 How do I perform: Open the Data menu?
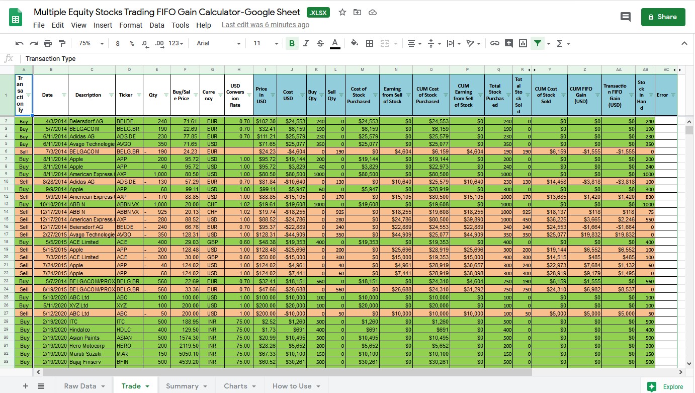tap(157, 25)
